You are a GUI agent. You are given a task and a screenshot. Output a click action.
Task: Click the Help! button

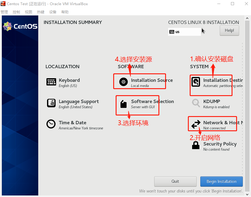(229, 31)
